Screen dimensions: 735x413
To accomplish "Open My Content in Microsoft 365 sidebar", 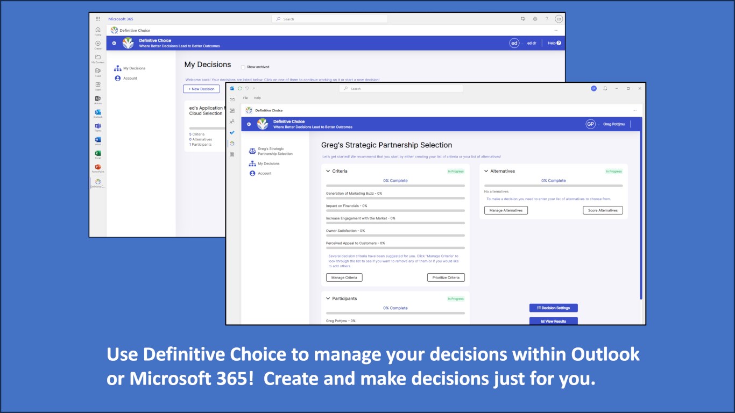I will 97,59.
